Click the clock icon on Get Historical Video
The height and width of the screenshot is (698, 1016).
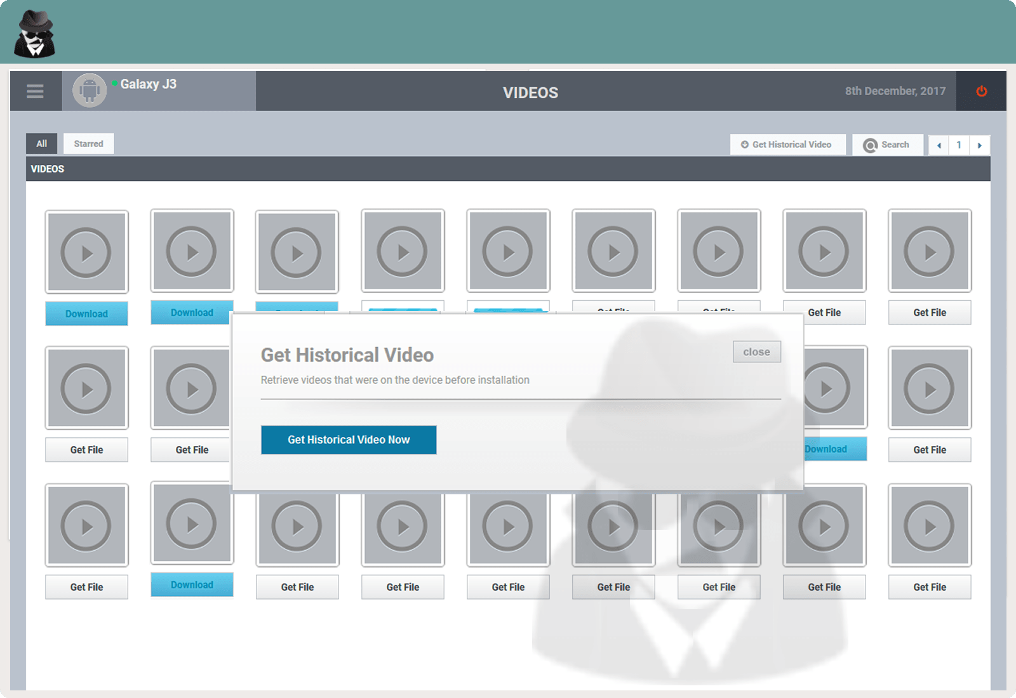744,145
